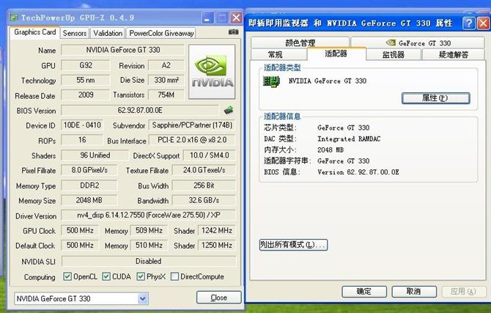Click the NVIDIA SLI field showing Disabled

(x=149, y=261)
